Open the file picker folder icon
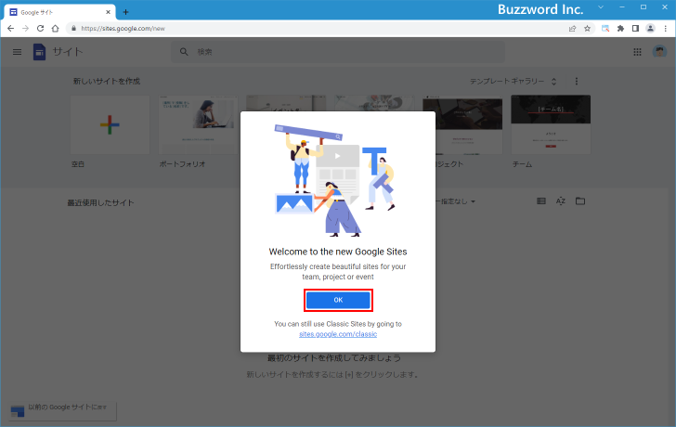 tap(580, 201)
